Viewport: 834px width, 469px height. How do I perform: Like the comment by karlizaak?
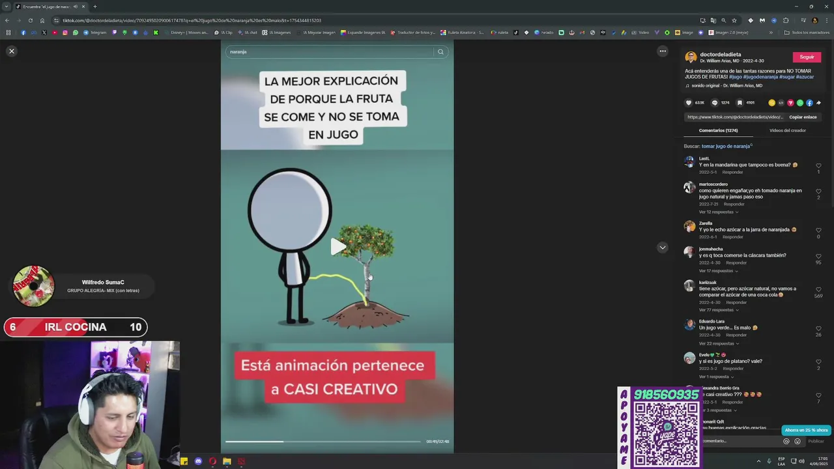pyautogui.click(x=818, y=289)
